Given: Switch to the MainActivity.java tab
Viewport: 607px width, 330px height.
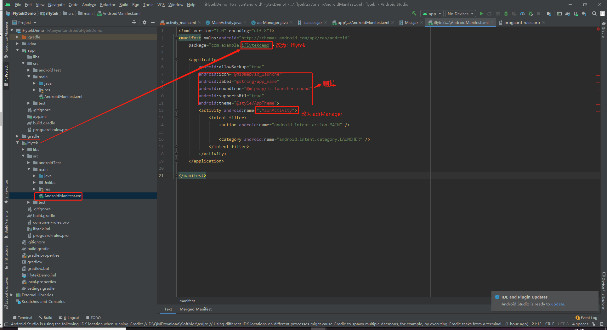Looking at the screenshot, I should pos(226,22).
